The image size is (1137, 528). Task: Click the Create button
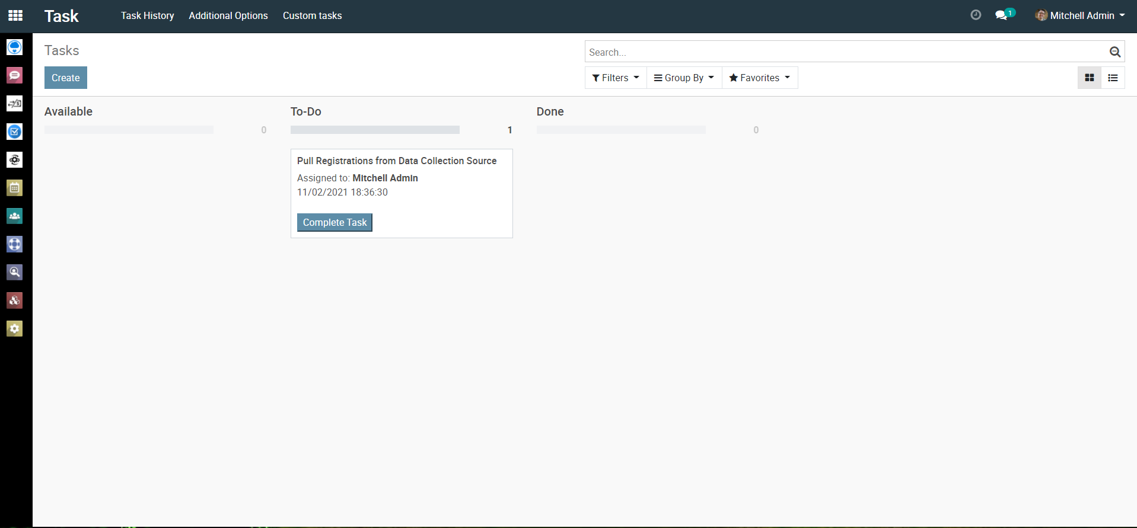pos(65,78)
